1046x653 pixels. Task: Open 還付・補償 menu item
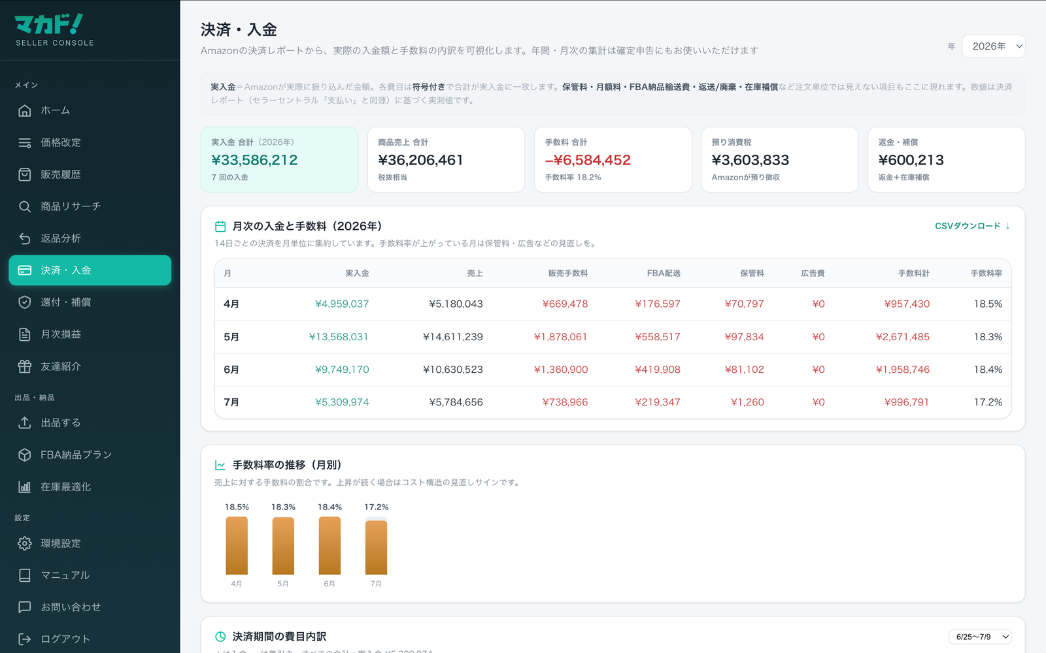pos(90,302)
